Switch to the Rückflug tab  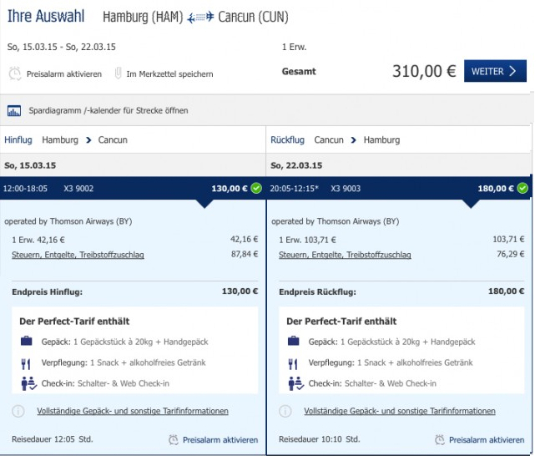[x=287, y=140]
